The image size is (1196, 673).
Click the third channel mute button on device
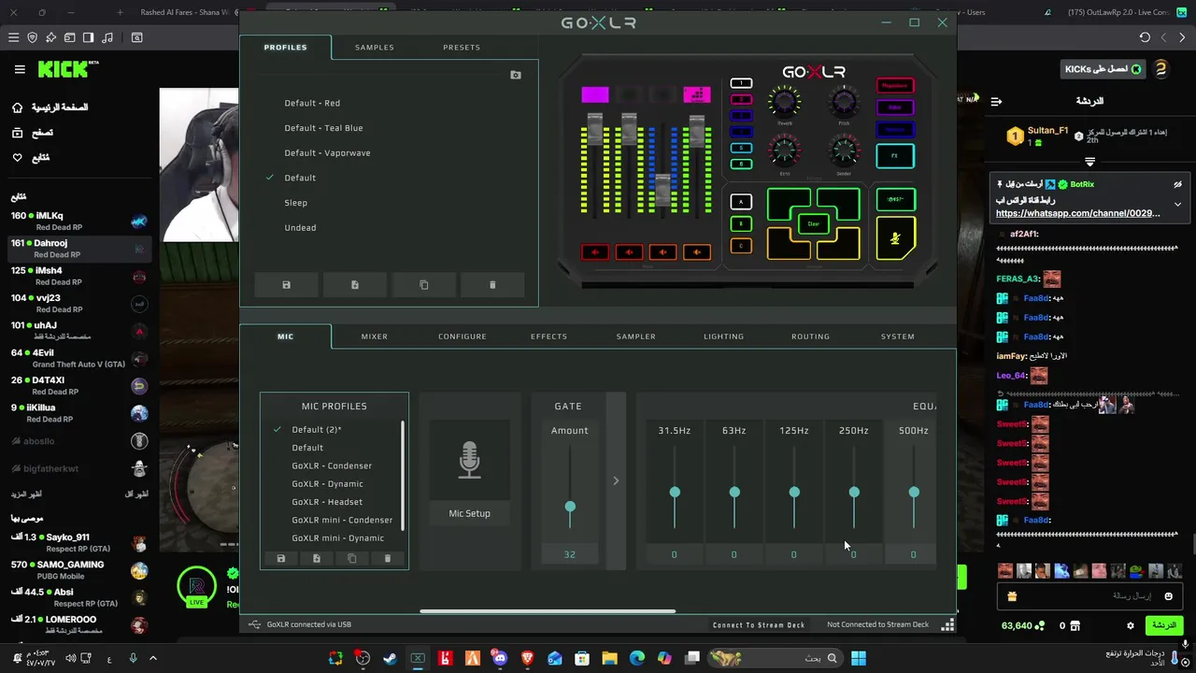(662, 251)
